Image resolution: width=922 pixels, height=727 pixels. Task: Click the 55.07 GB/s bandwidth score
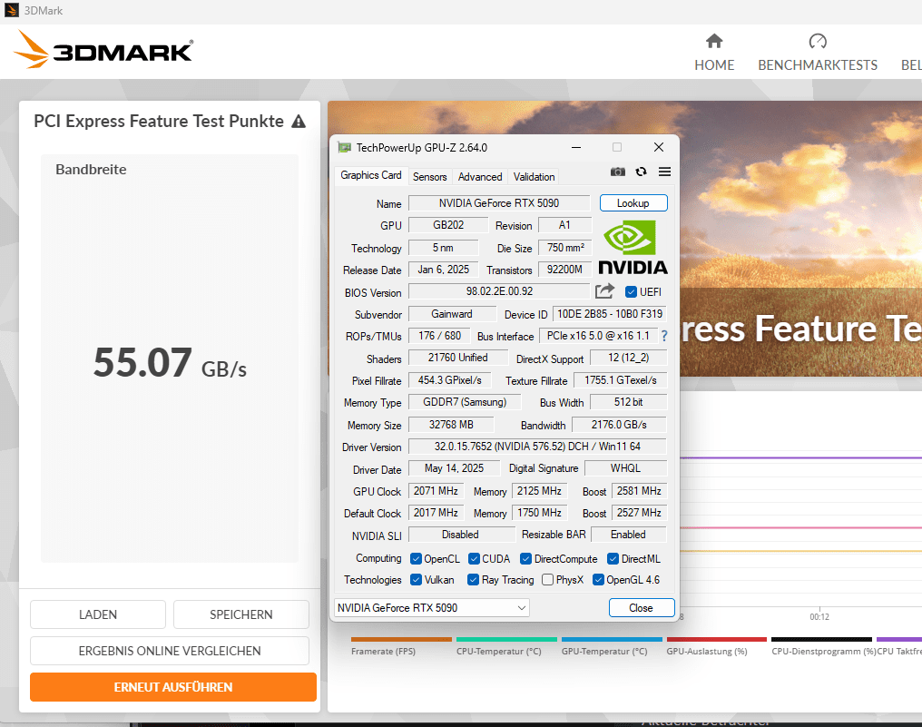tap(170, 362)
